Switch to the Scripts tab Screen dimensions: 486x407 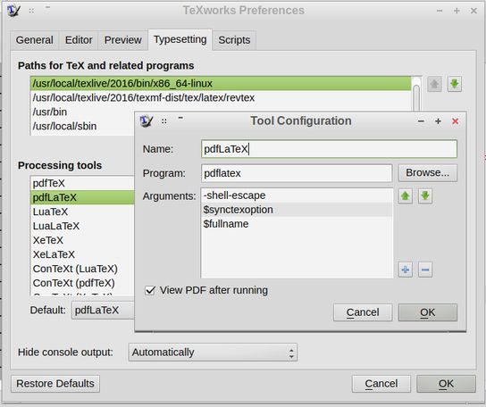point(234,40)
